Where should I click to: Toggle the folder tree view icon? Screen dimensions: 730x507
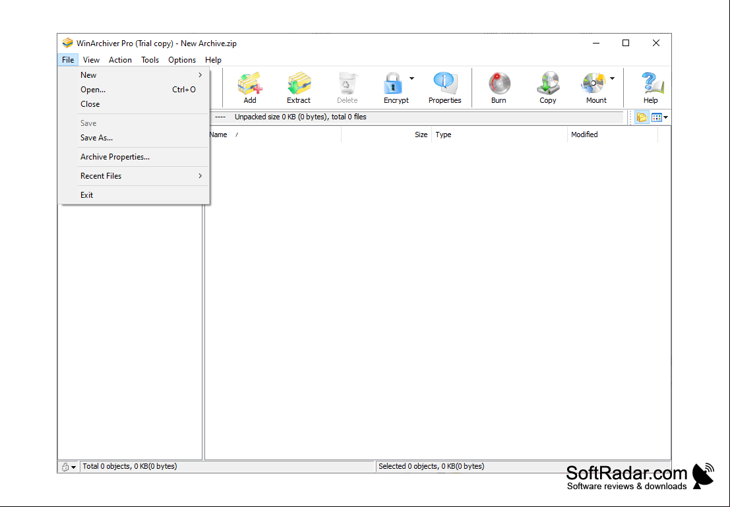642,117
